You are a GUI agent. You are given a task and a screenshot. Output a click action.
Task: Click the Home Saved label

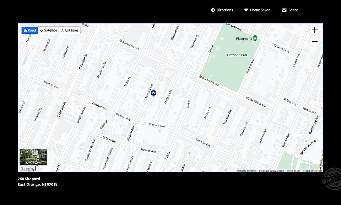tap(260, 10)
